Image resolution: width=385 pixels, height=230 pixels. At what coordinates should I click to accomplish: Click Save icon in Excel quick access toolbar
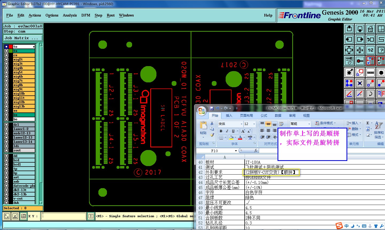(212, 108)
